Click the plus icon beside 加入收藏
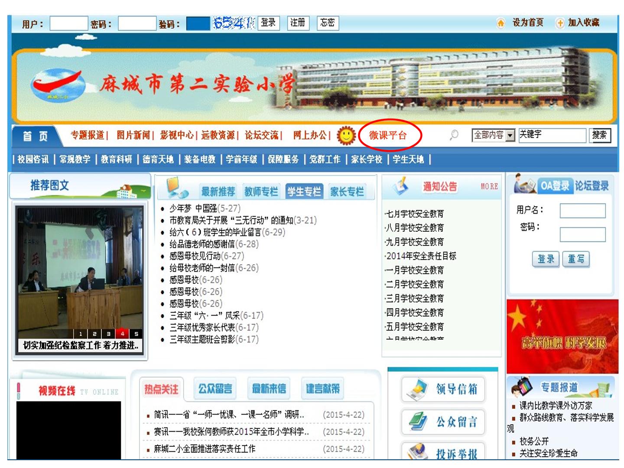 560,23
